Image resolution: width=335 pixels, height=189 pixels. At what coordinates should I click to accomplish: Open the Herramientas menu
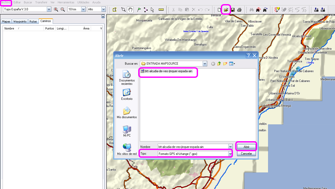[x=66, y=2]
